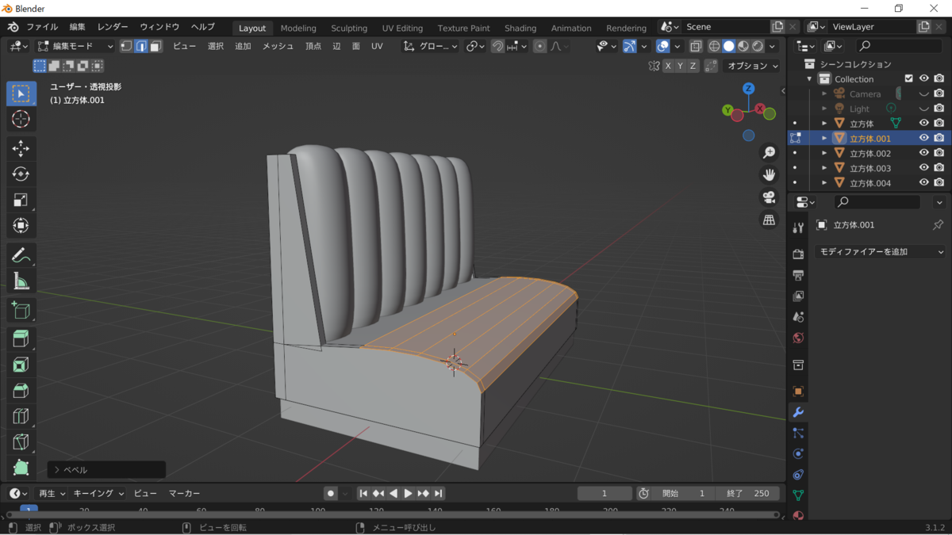Screen dimensions: 952x535
Task: Click the current frame number field
Action: pos(605,493)
